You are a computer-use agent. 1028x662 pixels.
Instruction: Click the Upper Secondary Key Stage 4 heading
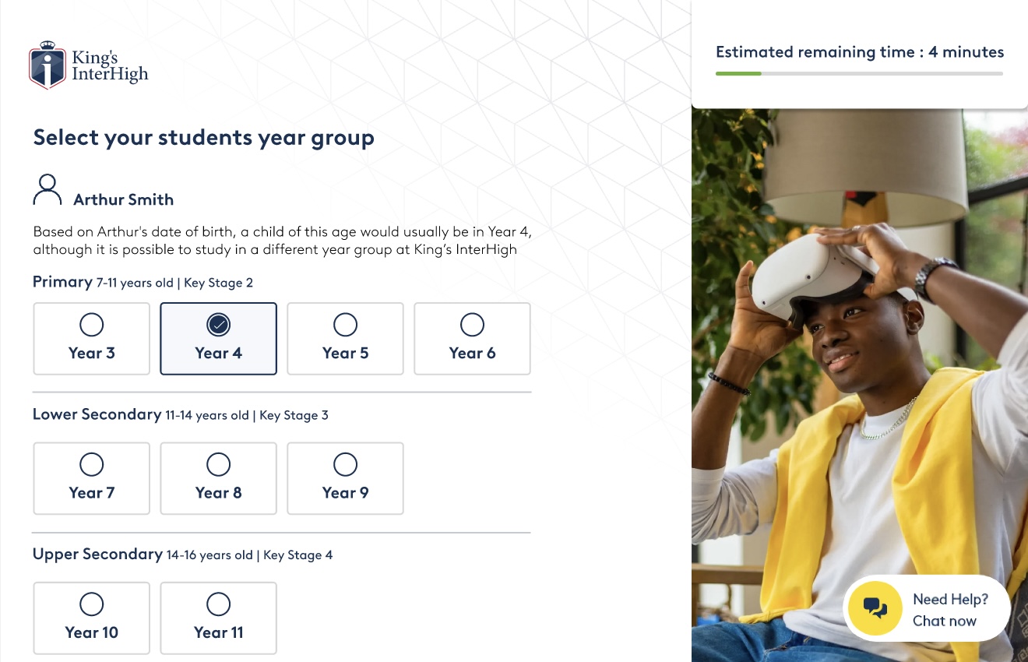point(182,555)
